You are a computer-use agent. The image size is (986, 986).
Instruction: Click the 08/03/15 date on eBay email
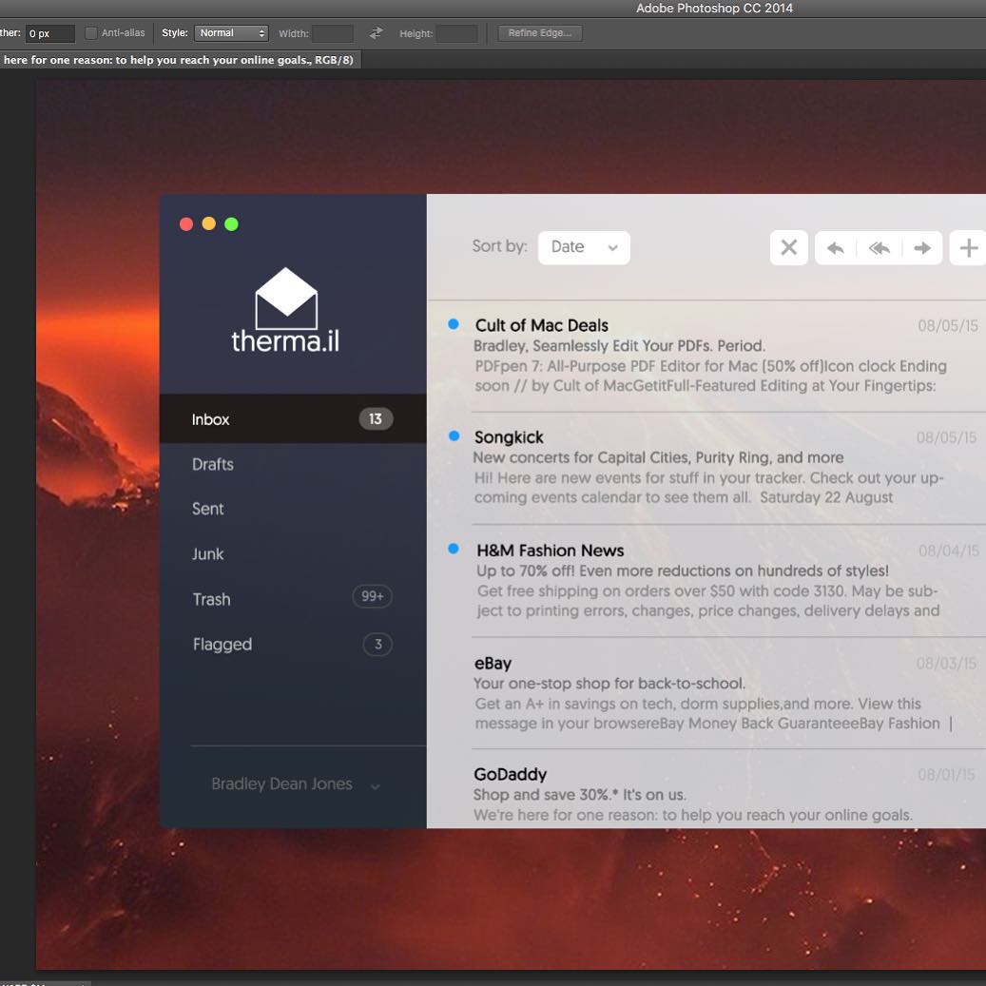946,664
